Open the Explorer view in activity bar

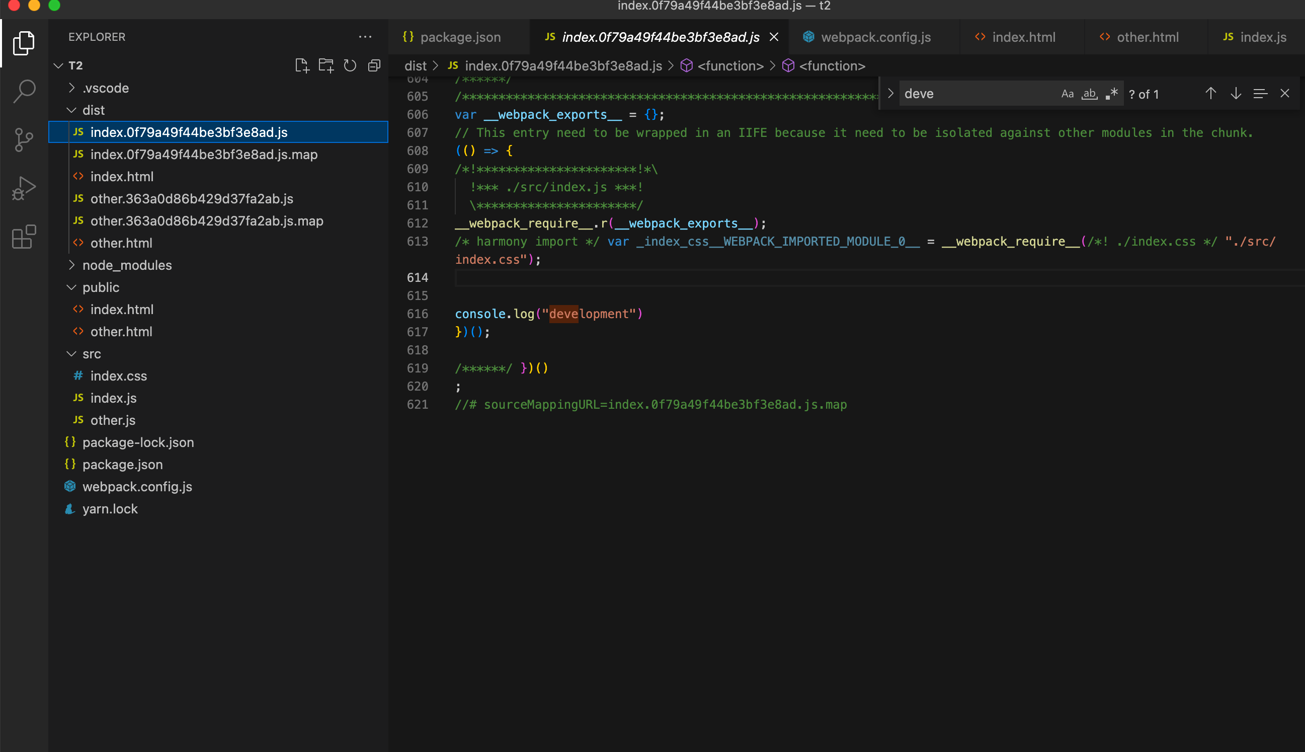[x=24, y=43]
